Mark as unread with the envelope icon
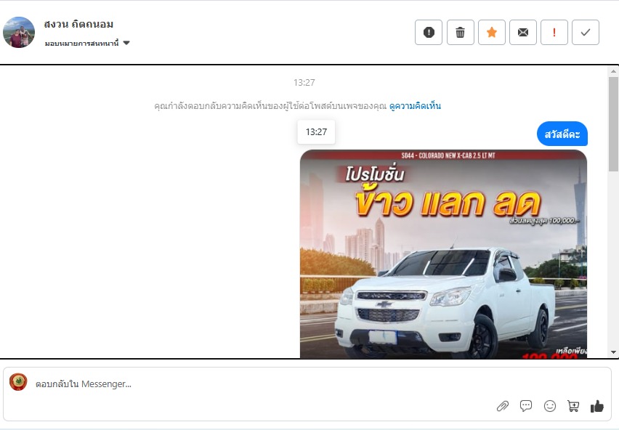This screenshot has width=619, height=430. 522,33
